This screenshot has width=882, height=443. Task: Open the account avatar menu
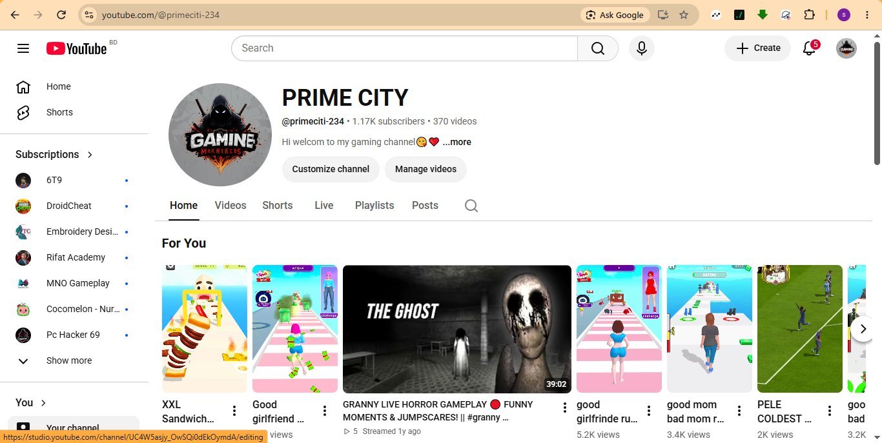pyautogui.click(x=846, y=48)
